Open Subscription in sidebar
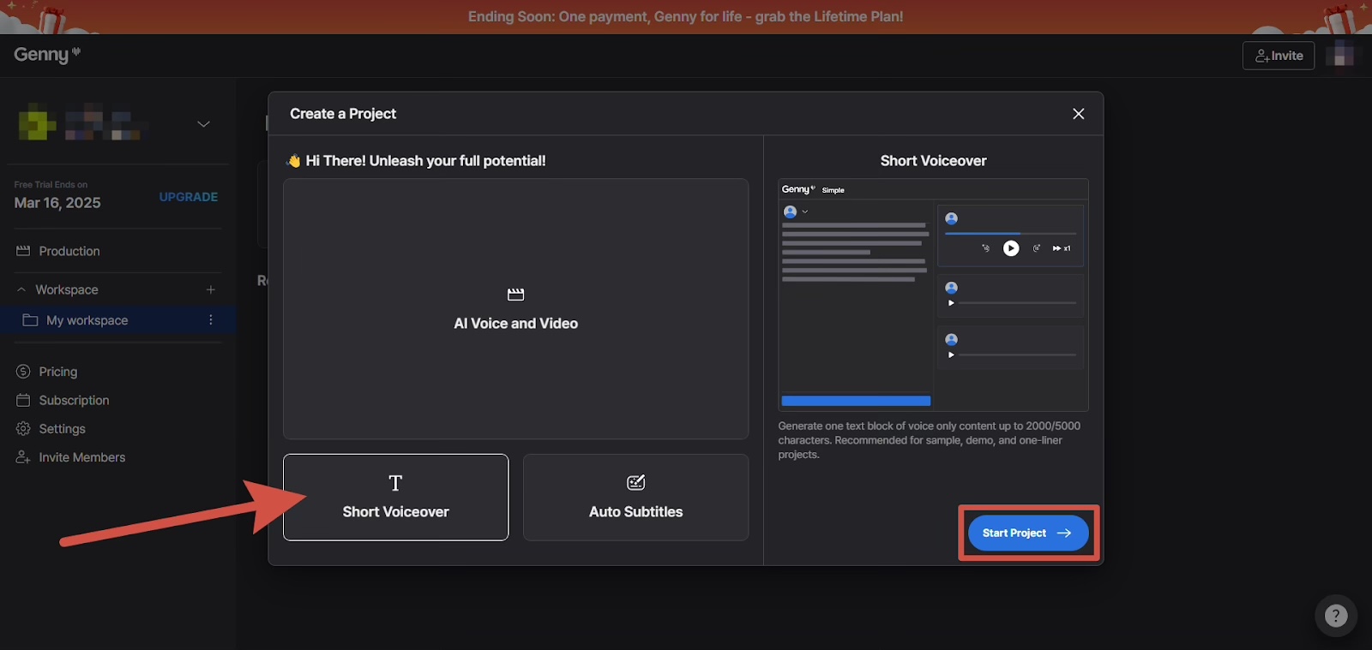Viewport: 1372px width, 650px height. click(x=74, y=400)
